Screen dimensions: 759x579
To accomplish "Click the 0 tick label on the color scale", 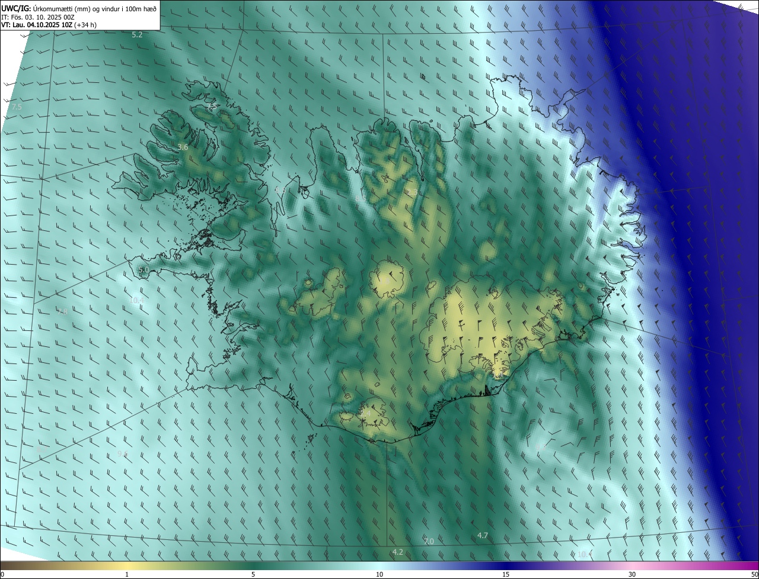I will pyautogui.click(x=2, y=574).
